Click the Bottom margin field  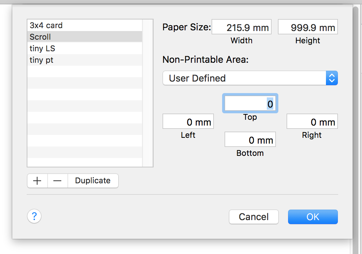(250, 140)
